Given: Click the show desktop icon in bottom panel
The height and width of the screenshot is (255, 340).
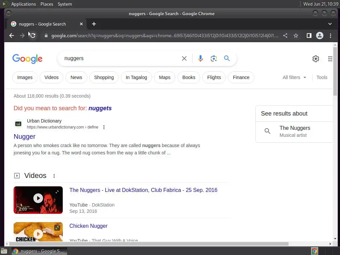Looking at the screenshot, I should 4,251.
